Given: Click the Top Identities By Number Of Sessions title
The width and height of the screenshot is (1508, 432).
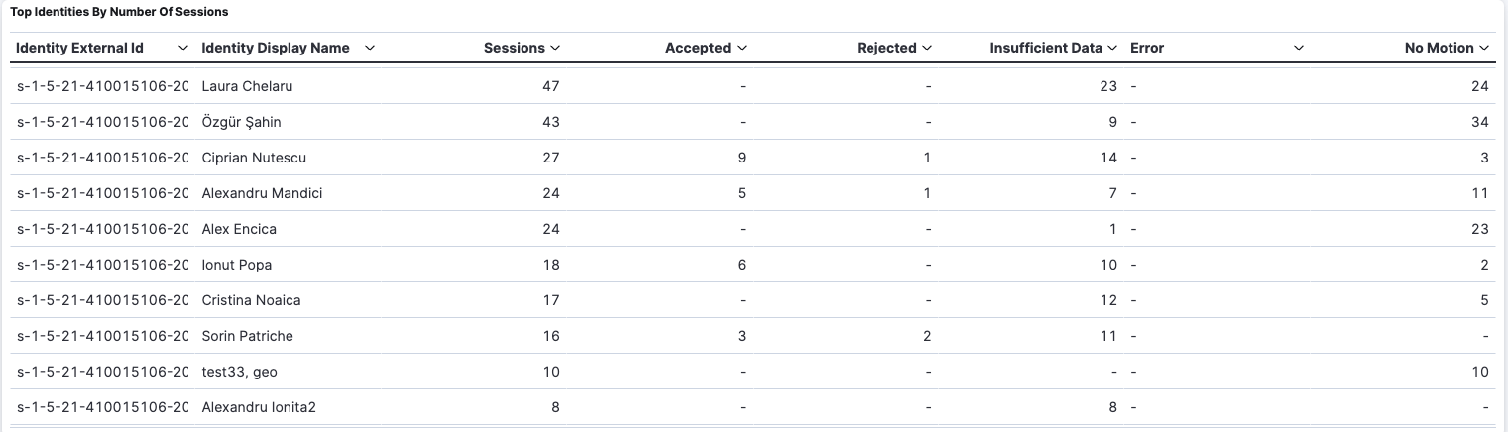Looking at the screenshot, I should click(x=119, y=12).
